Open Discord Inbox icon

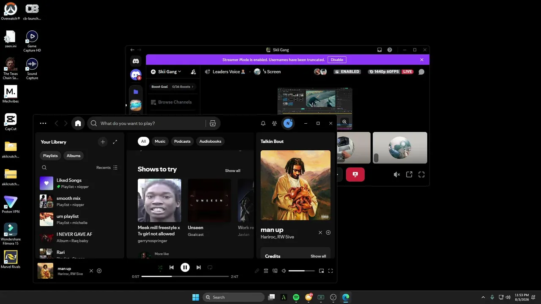(380, 50)
